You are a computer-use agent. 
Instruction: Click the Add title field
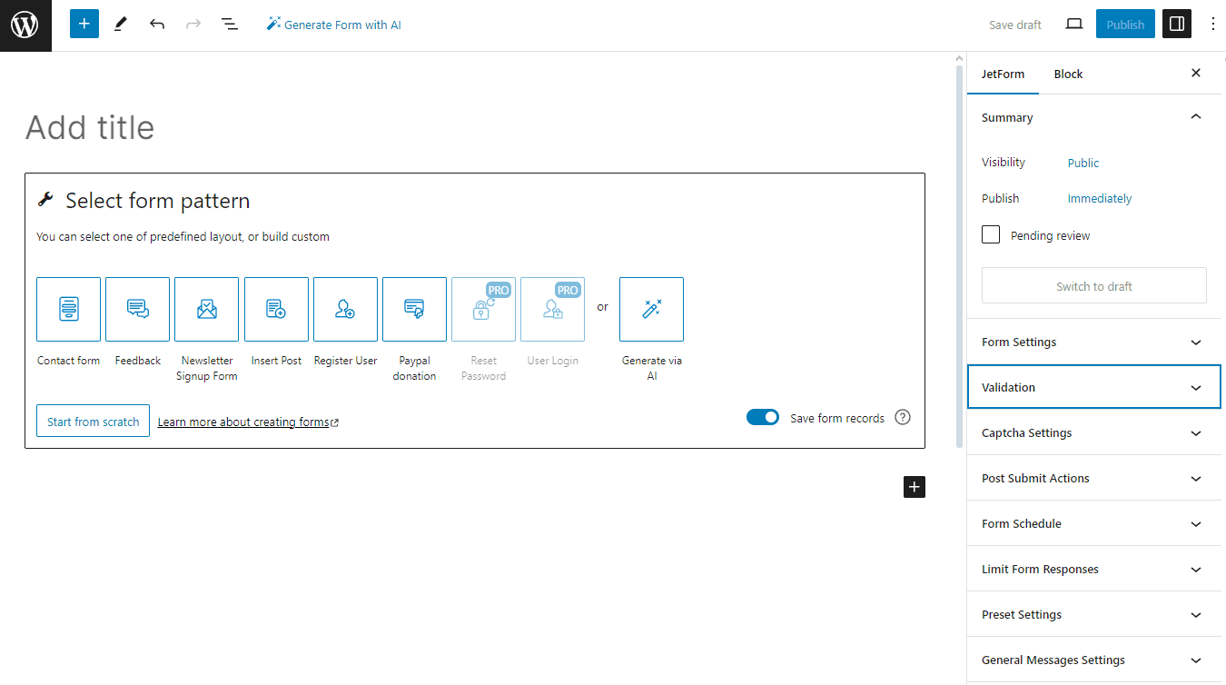pyautogui.click(x=272, y=127)
